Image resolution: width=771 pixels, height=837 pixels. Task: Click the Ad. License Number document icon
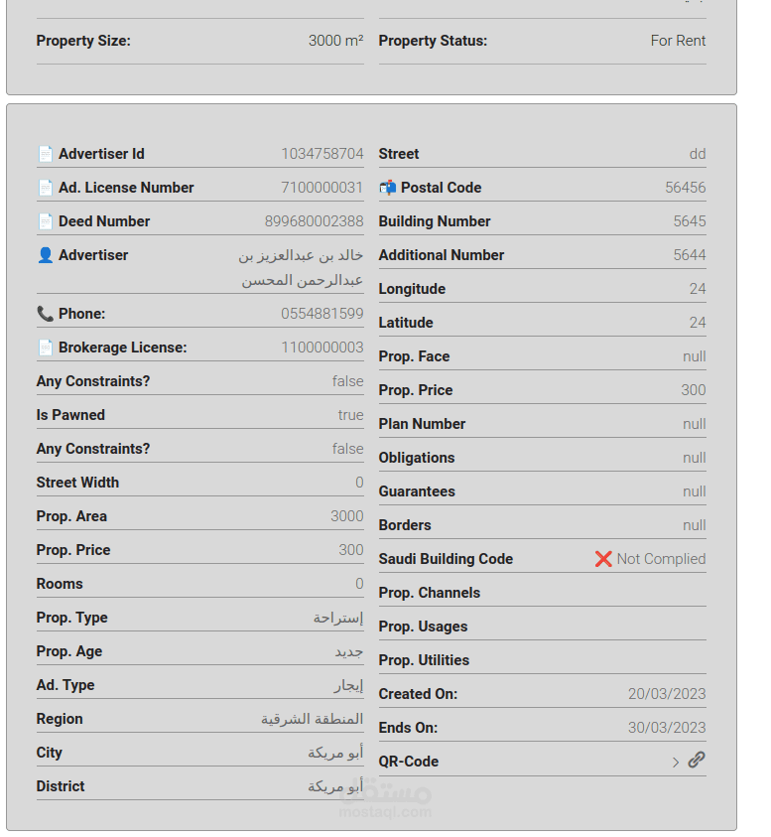tap(45, 188)
